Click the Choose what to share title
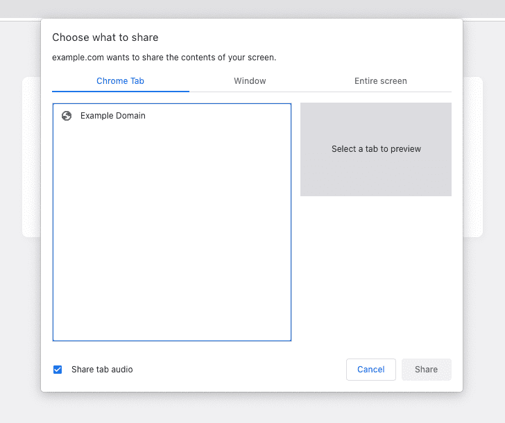This screenshot has height=423, width=505. (x=105, y=37)
